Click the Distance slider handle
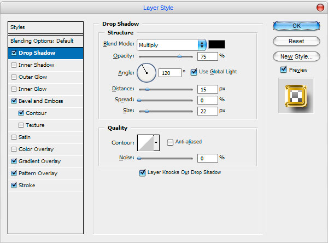This screenshot has height=243, width=328. (147, 89)
